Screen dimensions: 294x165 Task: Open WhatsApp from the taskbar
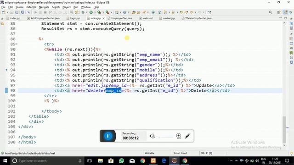tap(121, 161)
